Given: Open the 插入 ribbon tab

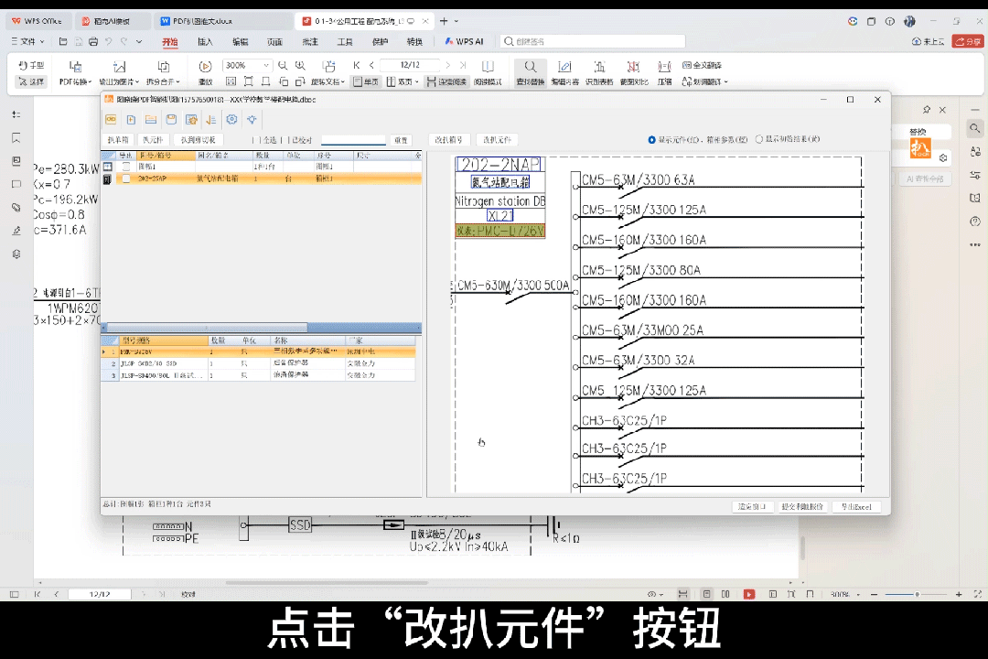Looking at the screenshot, I should point(205,41).
